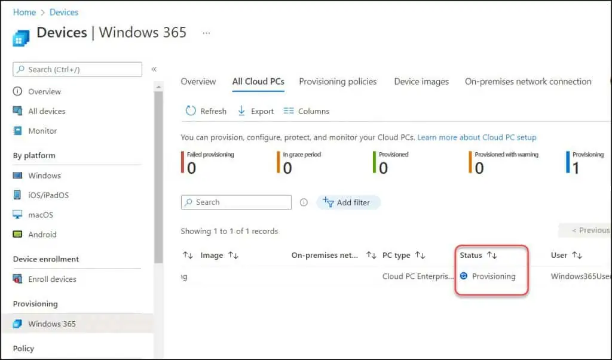Screen dimensions: 612x360
Task: Click the Add filter funnel icon
Action: (328, 202)
